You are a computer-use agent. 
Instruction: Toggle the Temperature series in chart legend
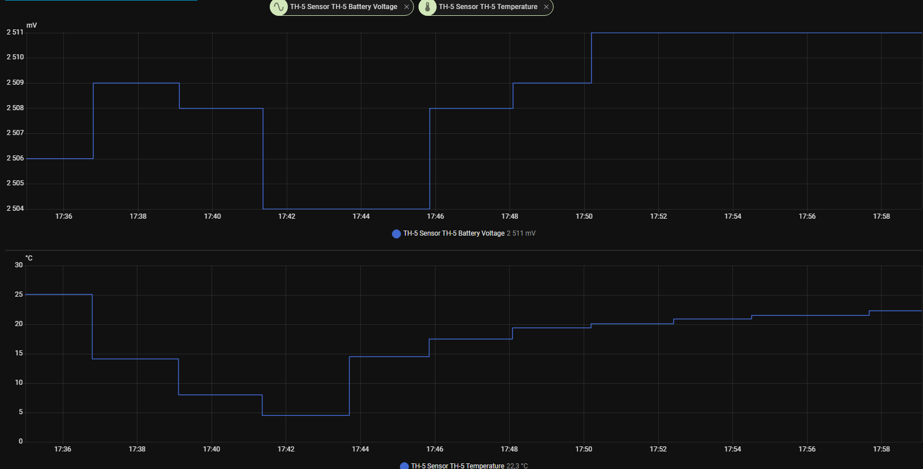click(464, 466)
